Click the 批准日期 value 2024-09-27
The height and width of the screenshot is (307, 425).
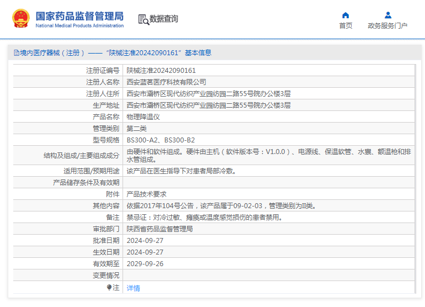coord(145,241)
